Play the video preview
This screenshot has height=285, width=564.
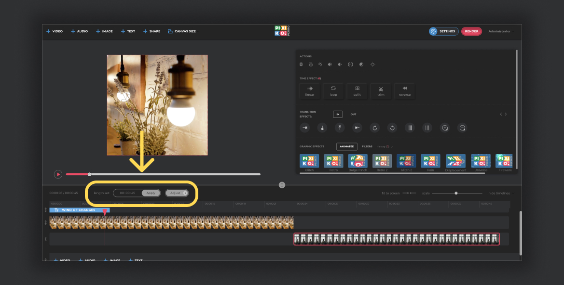coord(58,174)
